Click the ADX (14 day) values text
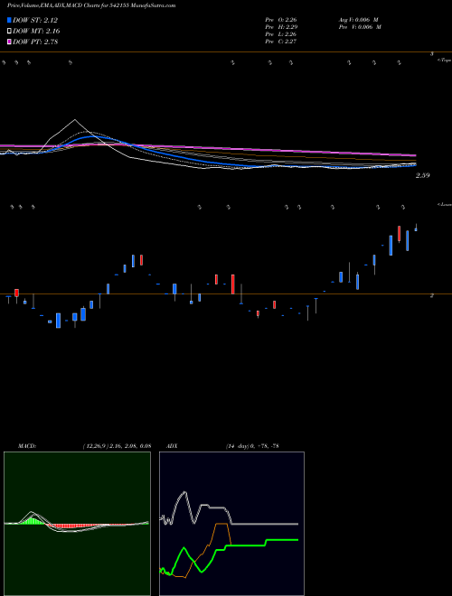This screenshot has width=452, height=596. tap(252, 446)
